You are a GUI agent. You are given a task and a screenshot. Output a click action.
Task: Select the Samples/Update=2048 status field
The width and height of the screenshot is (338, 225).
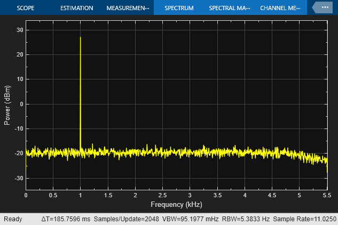pos(119,219)
